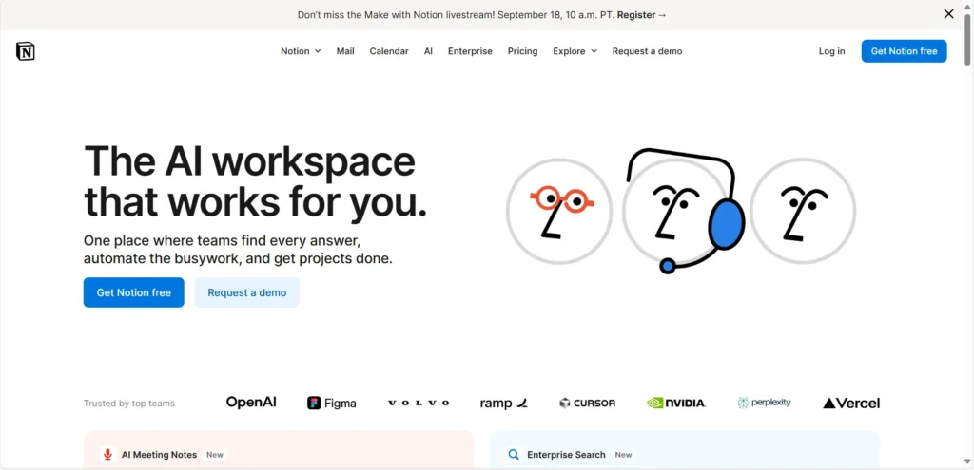Click the Figma logo
Viewport: 974px width, 470px height.
332,403
